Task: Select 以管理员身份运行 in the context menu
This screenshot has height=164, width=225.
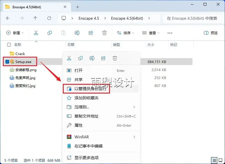Action: (x=101, y=89)
